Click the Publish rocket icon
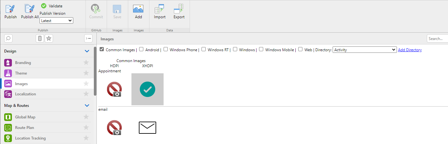Screen dimensions: 448x144 click(x=10, y=9)
